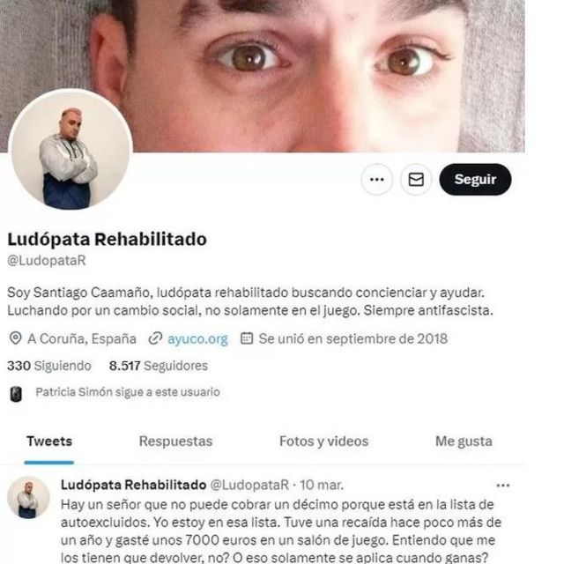
Task: Follow the account with Seguir button
Action: [475, 179]
